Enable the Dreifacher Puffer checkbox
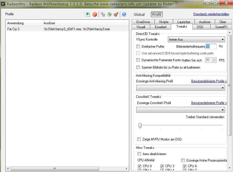The height and width of the screenshot is (172, 233). (138, 46)
